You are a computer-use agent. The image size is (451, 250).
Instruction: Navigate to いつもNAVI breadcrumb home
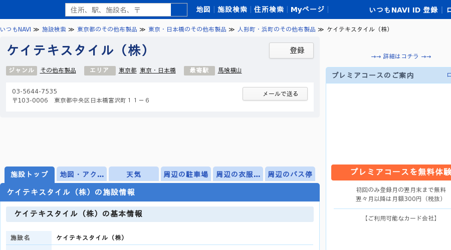click(x=16, y=29)
